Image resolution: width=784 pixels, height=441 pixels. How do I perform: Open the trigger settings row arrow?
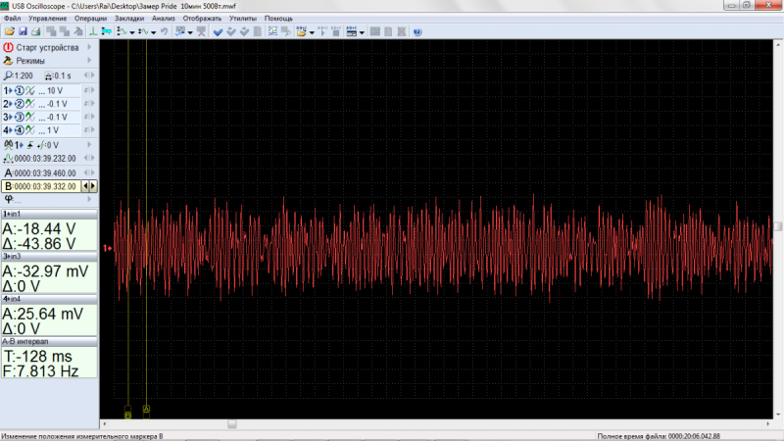click(89, 144)
